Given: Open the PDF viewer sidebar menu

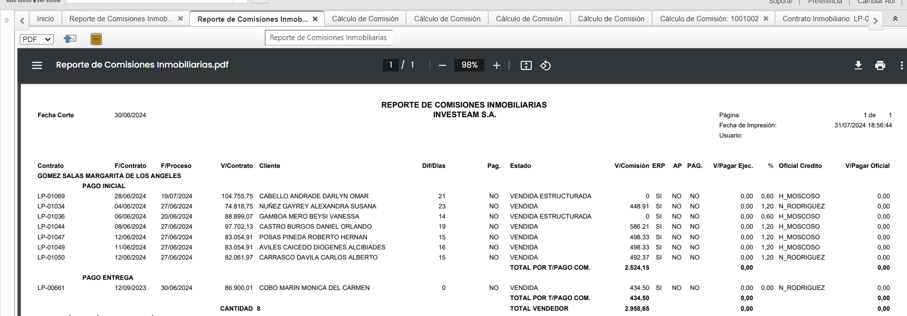Looking at the screenshot, I should (x=37, y=65).
